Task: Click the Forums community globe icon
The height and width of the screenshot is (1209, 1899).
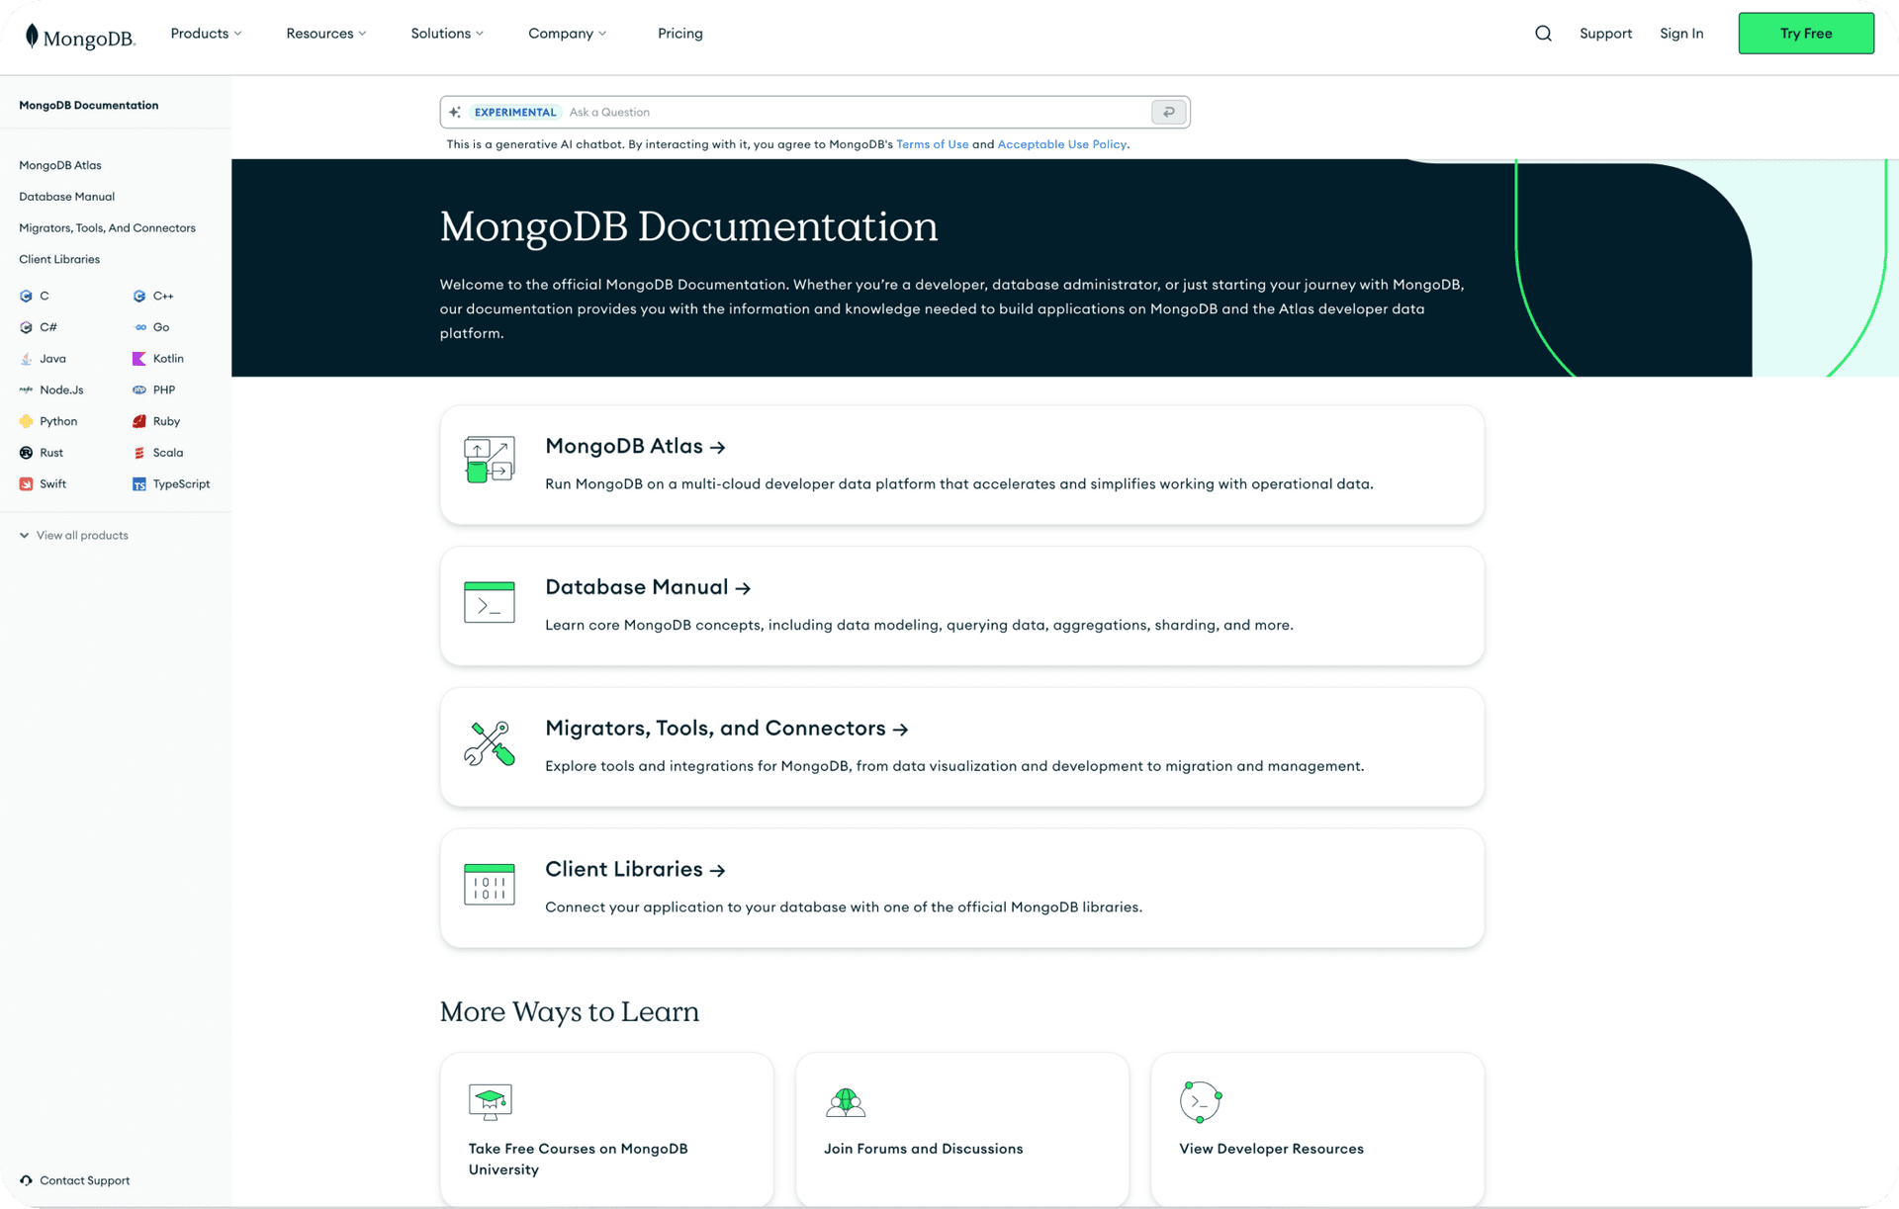Action: pos(846,1102)
